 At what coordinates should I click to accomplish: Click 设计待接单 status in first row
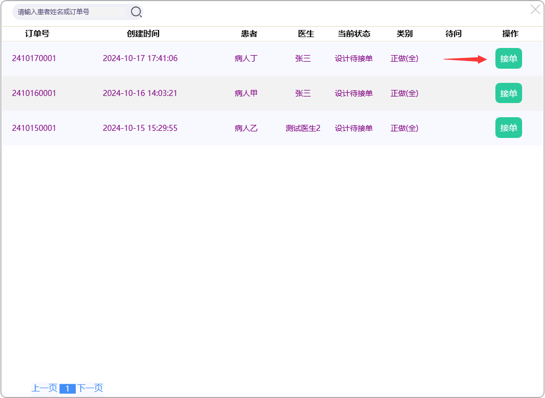coord(354,58)
